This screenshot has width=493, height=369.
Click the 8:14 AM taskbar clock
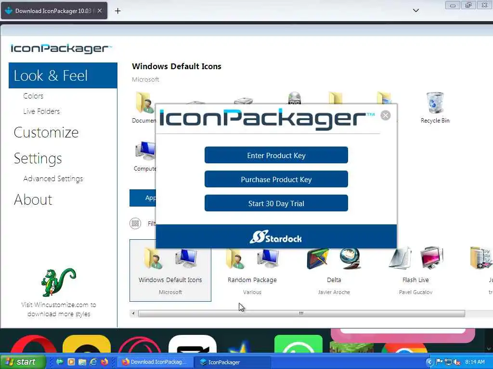475,362
